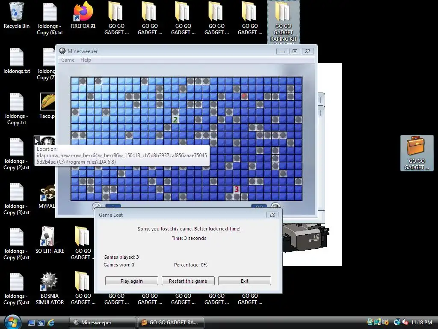This screenshot has width=438, height=329.
Task: Select the FIREFOX 91 shortcut icon
Action: click(83, 15)
